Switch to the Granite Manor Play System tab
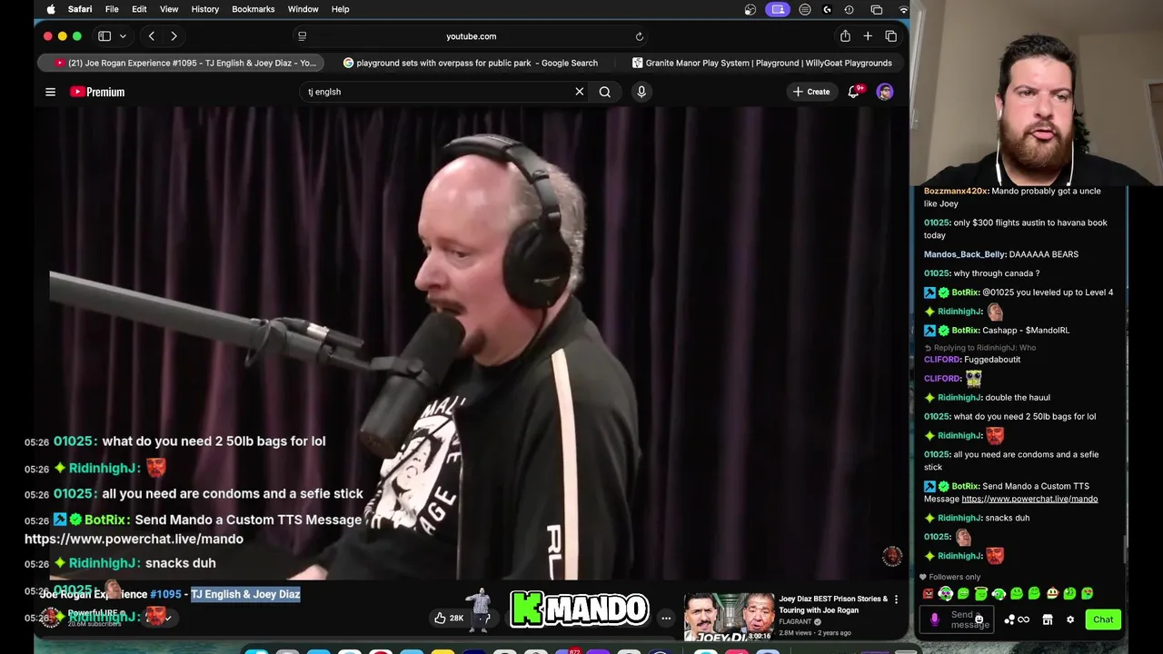 (761, 63)
